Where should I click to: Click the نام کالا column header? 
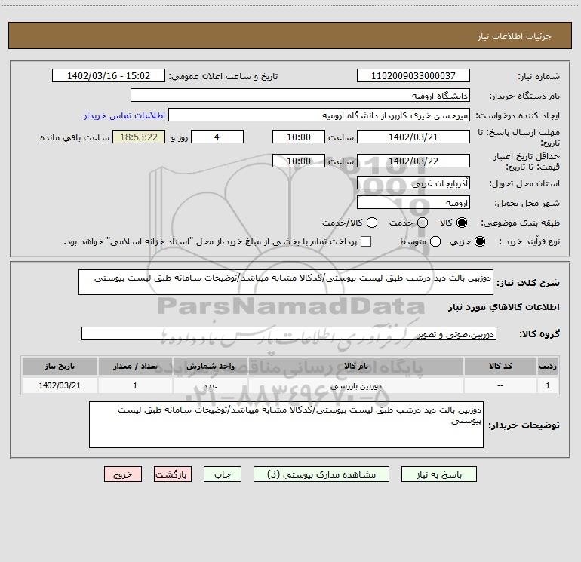(x=356, y=366)
